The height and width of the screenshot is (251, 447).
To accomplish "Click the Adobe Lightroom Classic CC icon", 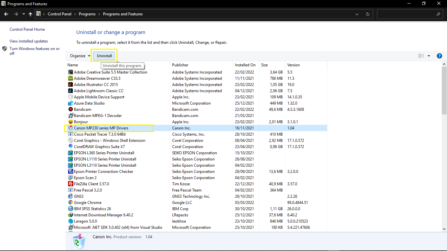I will [70, 91].
